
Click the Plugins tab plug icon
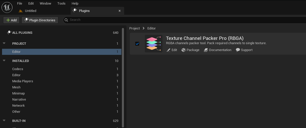click(x=75, y=11)
